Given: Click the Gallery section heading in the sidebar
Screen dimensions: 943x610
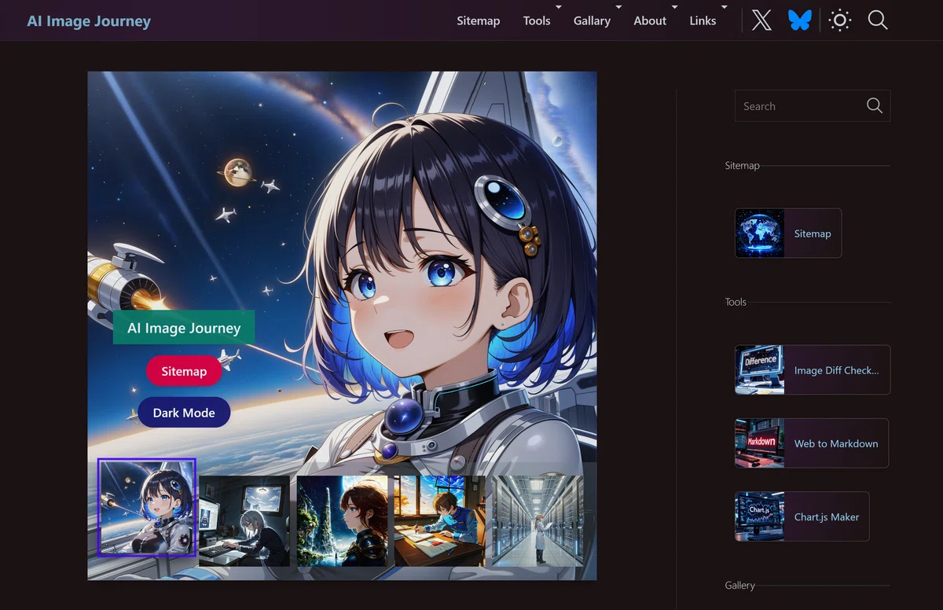Looking at the screenshot, I should (x=740, y=585).
